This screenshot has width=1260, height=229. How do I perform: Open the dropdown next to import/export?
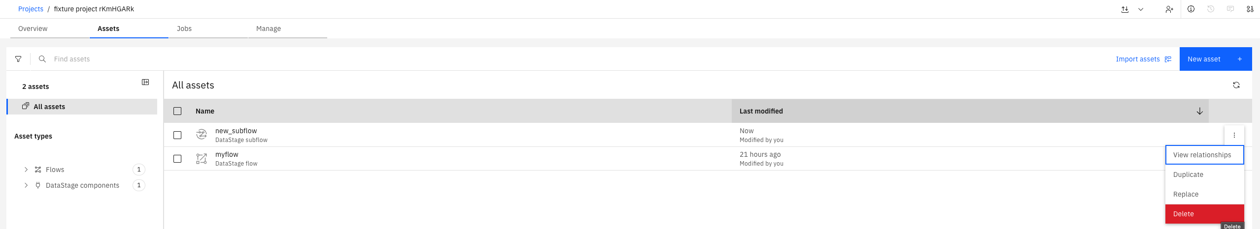tap(1141, 9)
